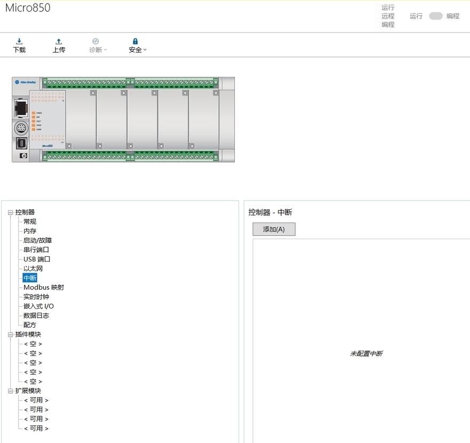Select 数据日志 in the tree
Screen dimensions: 470x443
(x=36, y=315)
